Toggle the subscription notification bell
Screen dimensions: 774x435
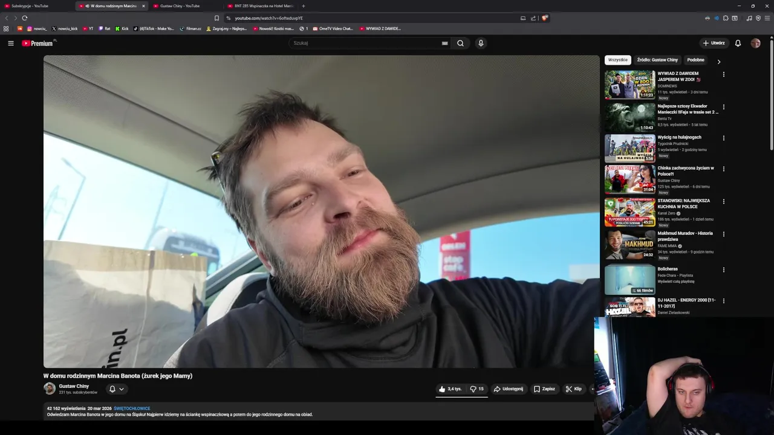112,389
